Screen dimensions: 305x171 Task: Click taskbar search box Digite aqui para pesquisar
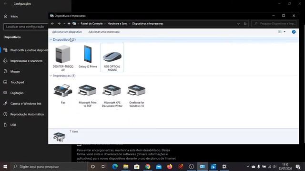click(x=49, y=167)
